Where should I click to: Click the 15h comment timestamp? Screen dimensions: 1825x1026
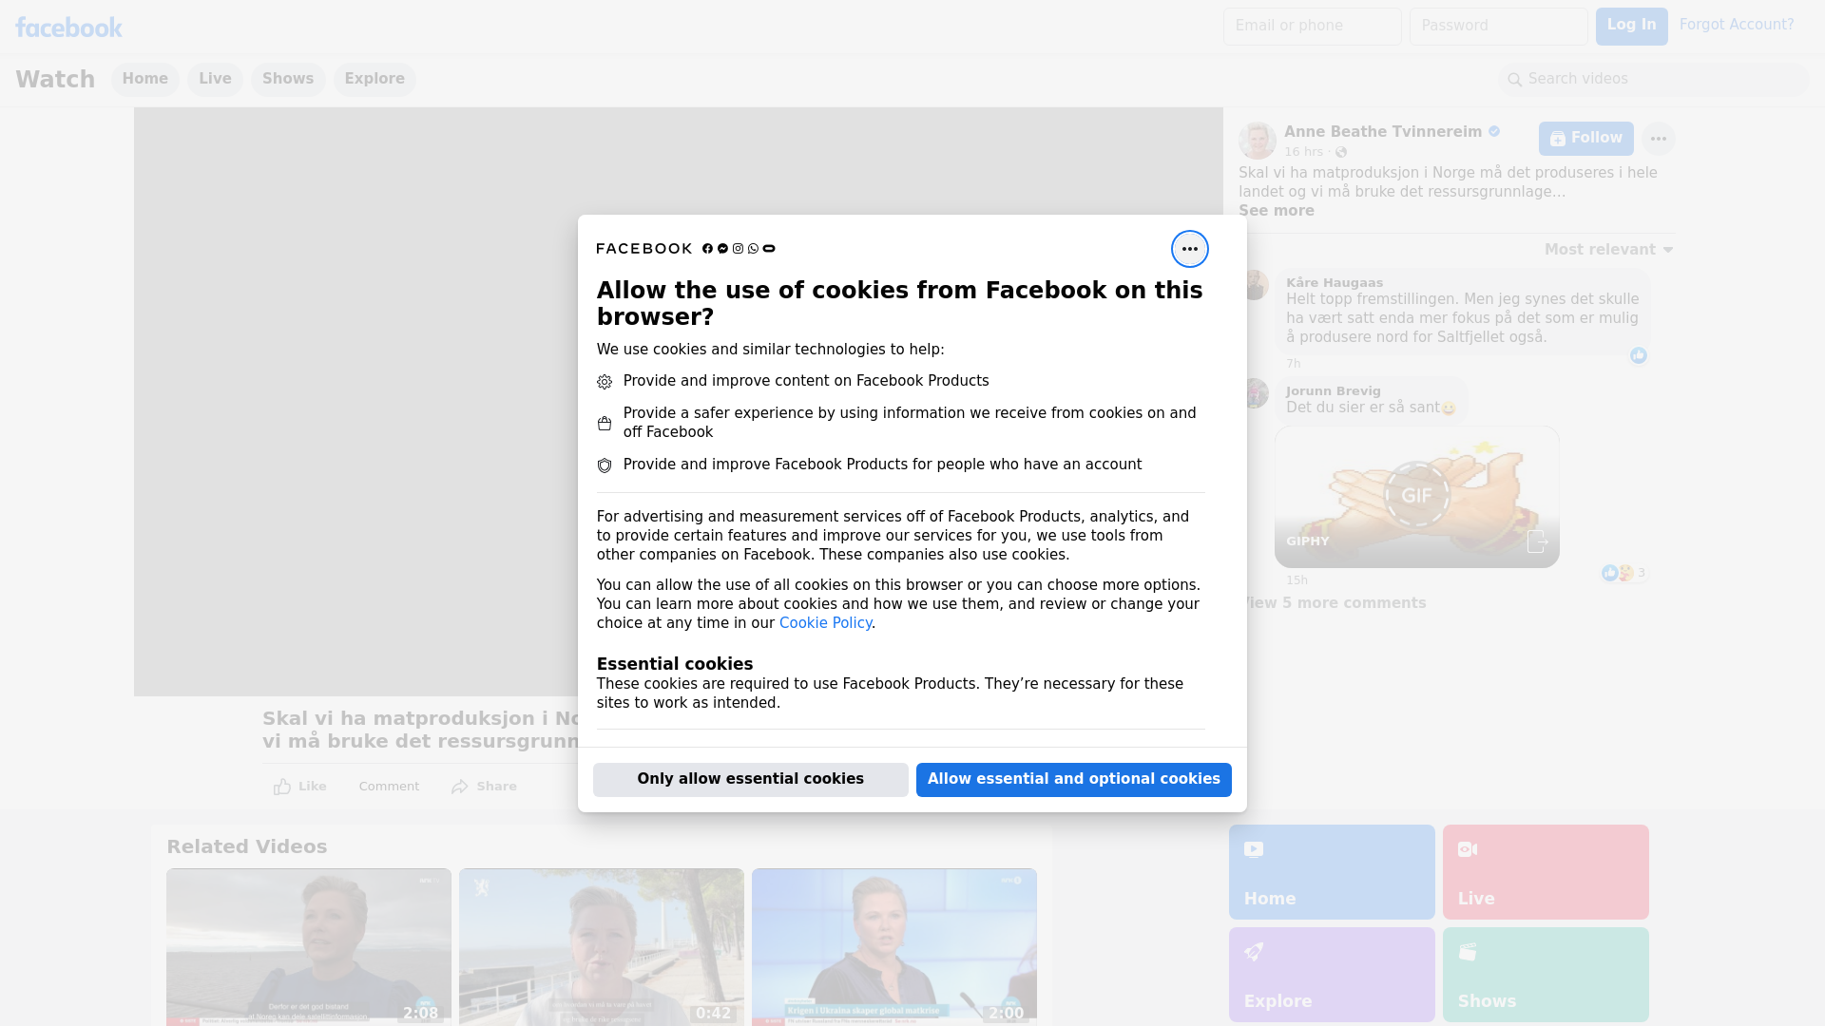tap(1297, 580)
